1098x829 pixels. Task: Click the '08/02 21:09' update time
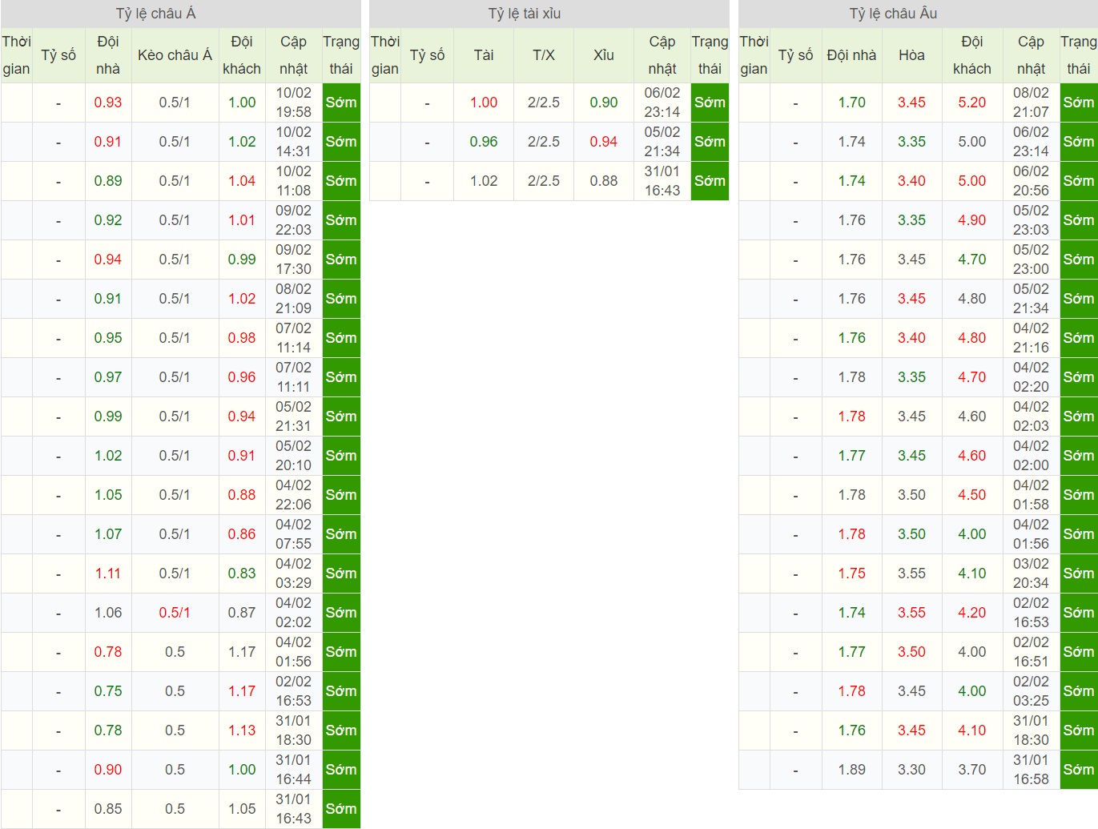[293, 299]
